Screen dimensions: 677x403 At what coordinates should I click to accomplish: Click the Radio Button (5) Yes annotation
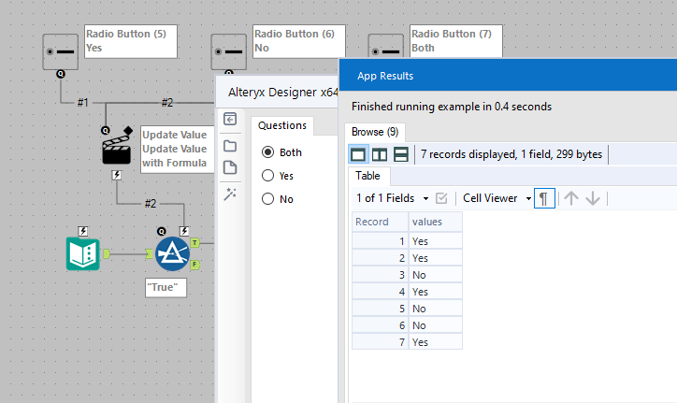pos(131,41)
